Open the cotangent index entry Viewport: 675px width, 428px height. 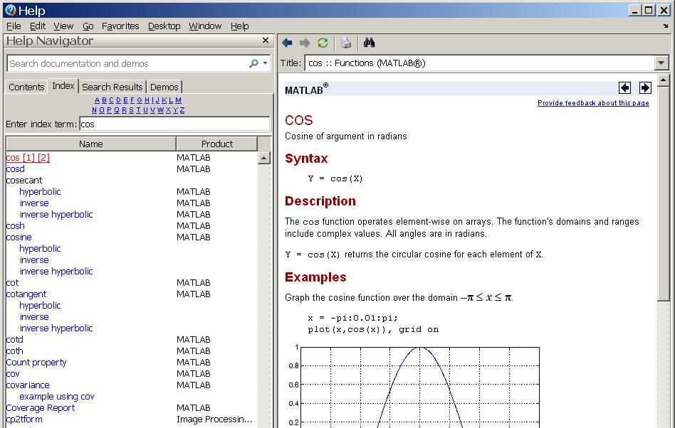(26, 294)
